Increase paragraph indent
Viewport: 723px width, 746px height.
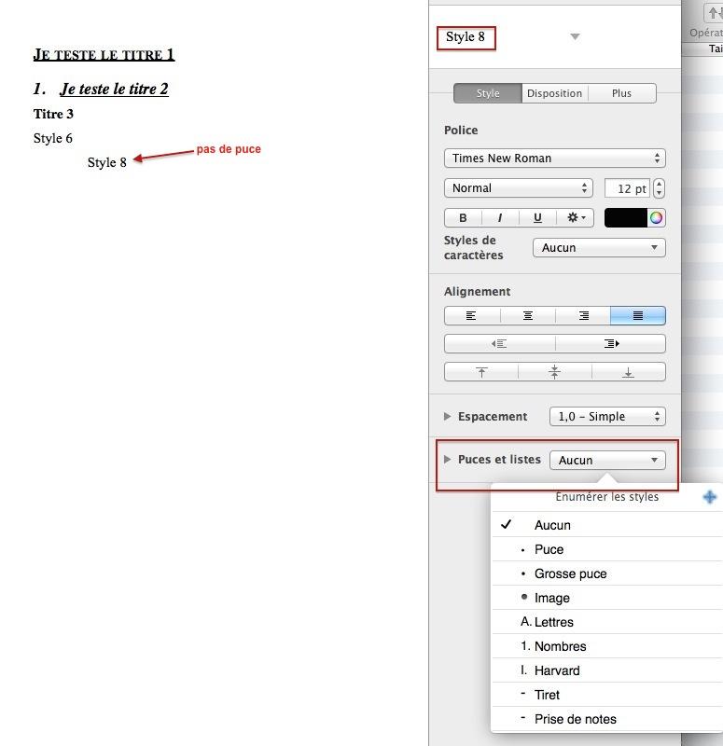click(x=610, y=344)
